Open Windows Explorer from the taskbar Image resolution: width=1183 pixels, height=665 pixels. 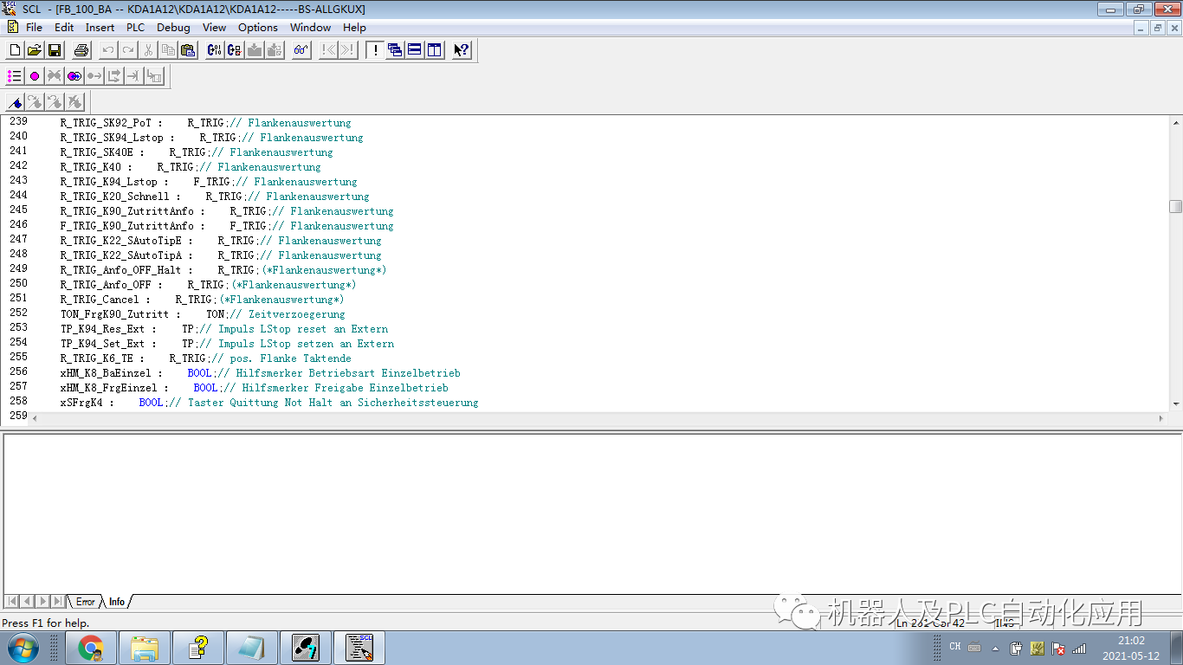(x=145, y=648)
